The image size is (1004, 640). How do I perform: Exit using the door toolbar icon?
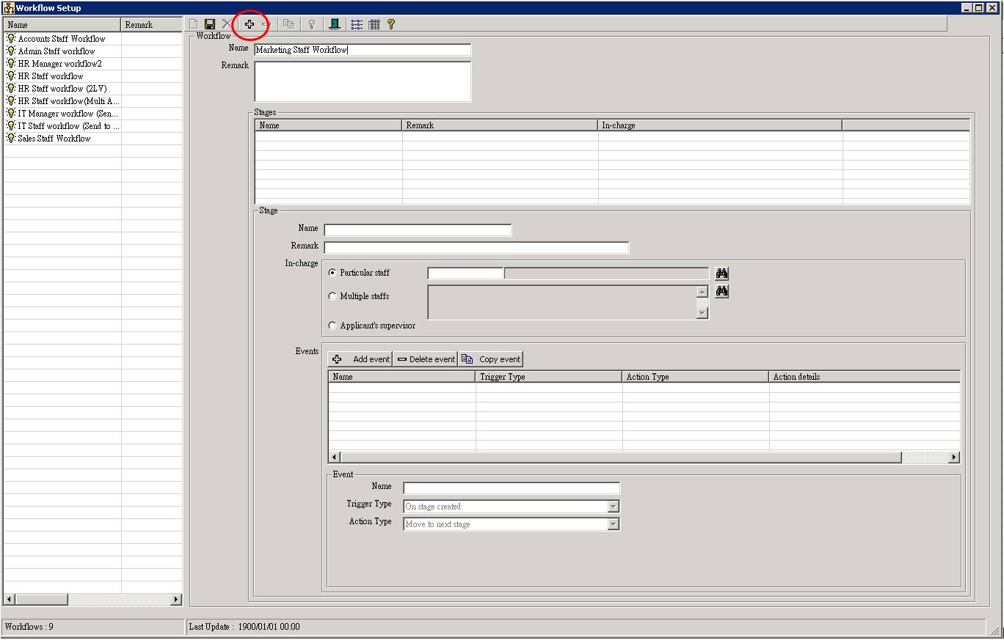335,24
